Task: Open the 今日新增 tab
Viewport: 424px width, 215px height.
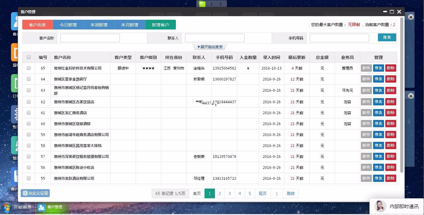Action: click(x=68, y=25)
